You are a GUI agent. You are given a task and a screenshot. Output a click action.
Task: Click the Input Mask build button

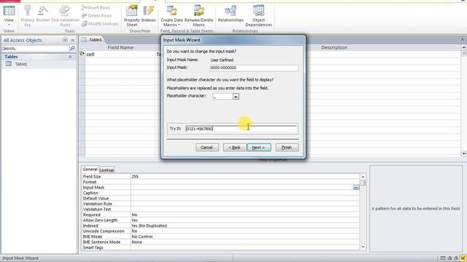point(356,188)
